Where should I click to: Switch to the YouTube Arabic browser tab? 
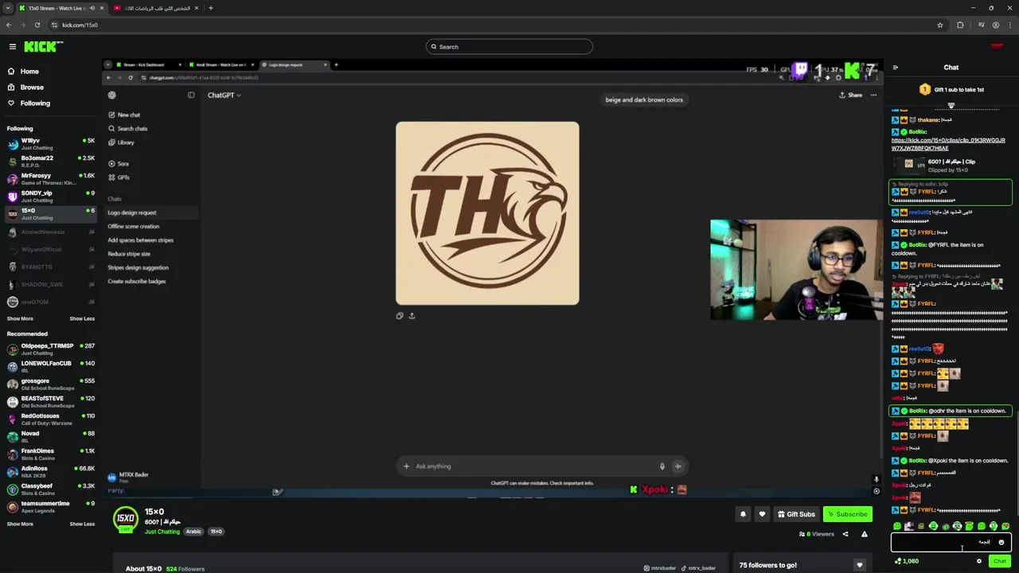tap(156, 8)
